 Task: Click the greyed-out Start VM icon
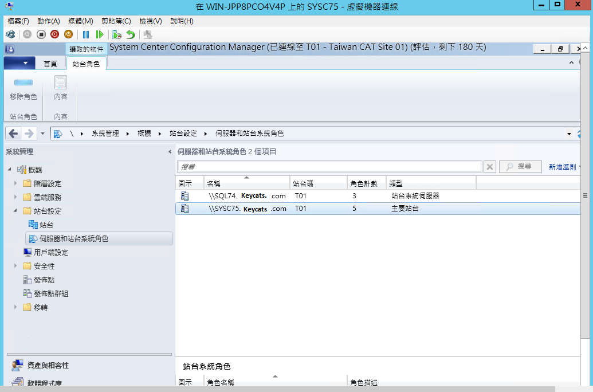tap(28, 34)
